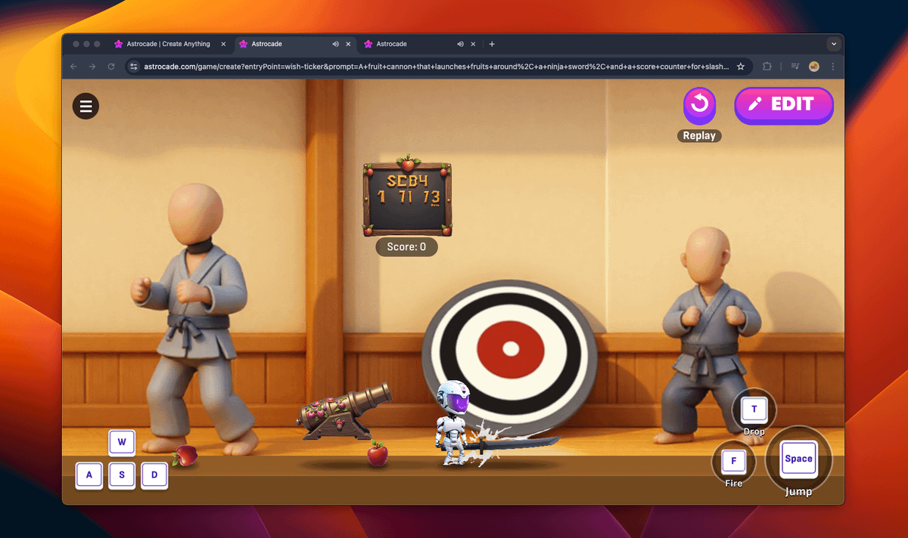This screenshot has width=908, height=538.
Task: Switch to the 'Astrocade | Create Anything' tab
Action: click(163, 44)
